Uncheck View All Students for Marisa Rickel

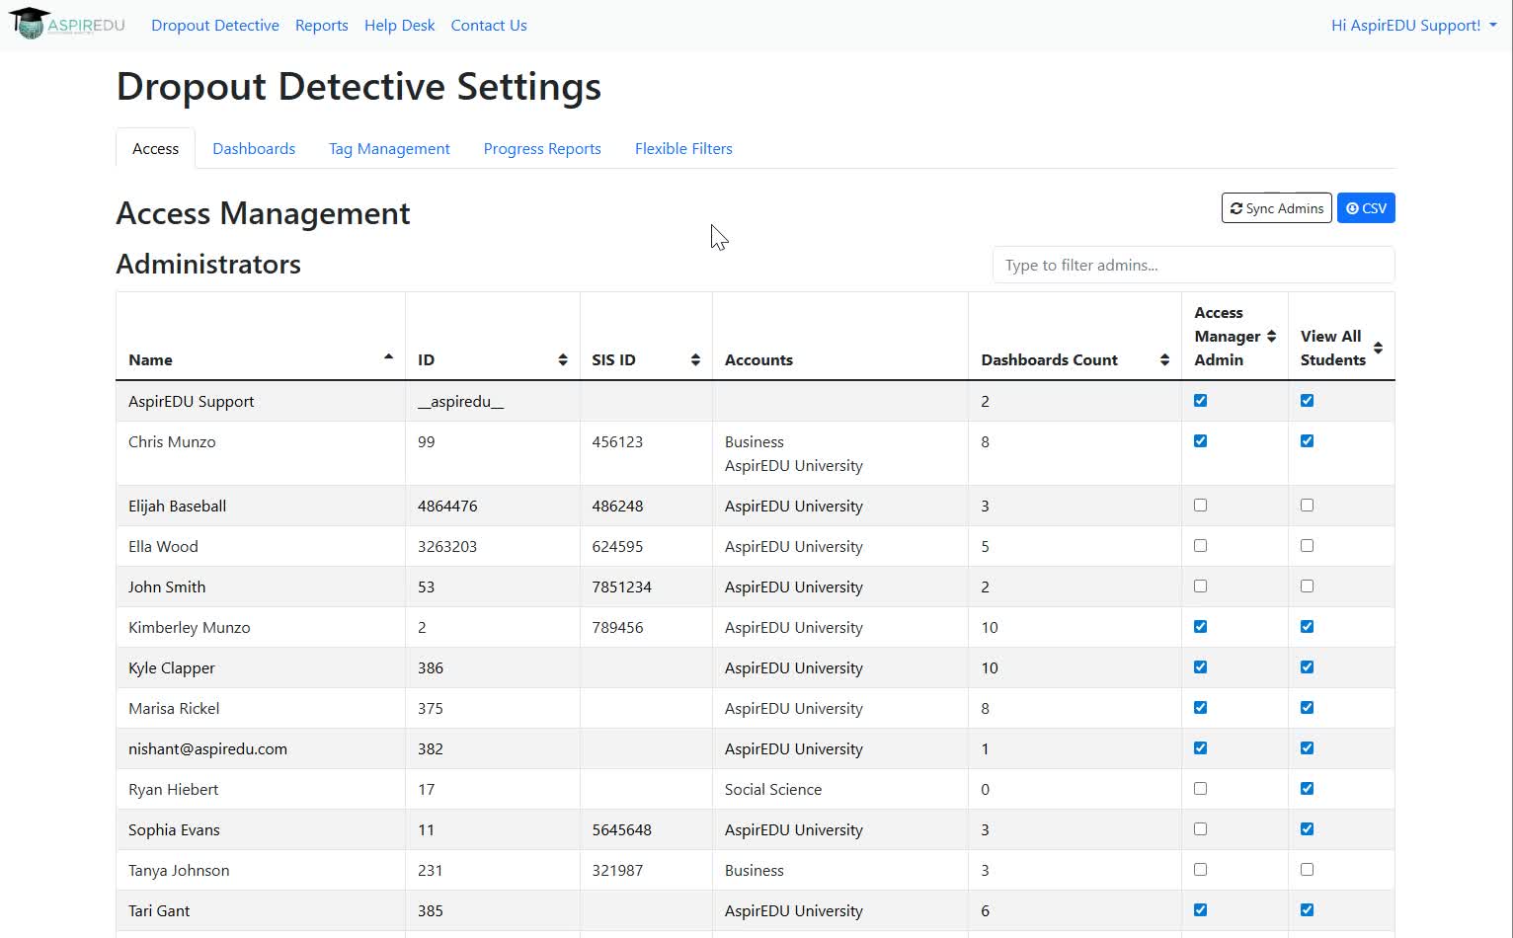click(x=1307, y=708)
